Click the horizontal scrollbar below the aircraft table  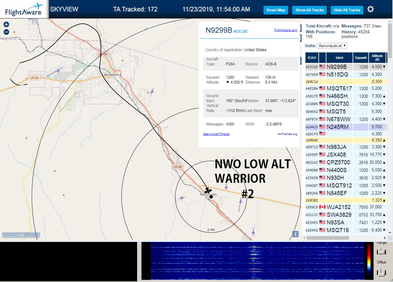point(328,238)
